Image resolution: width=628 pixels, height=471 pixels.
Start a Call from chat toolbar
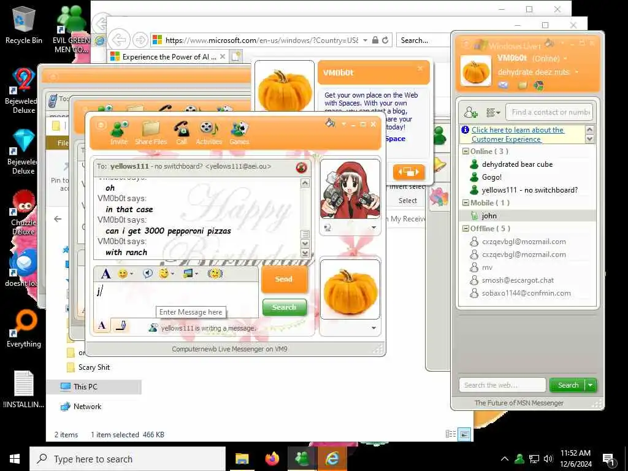tap(182, 132)
